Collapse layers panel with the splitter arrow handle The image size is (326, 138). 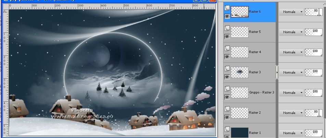(277, 72)
